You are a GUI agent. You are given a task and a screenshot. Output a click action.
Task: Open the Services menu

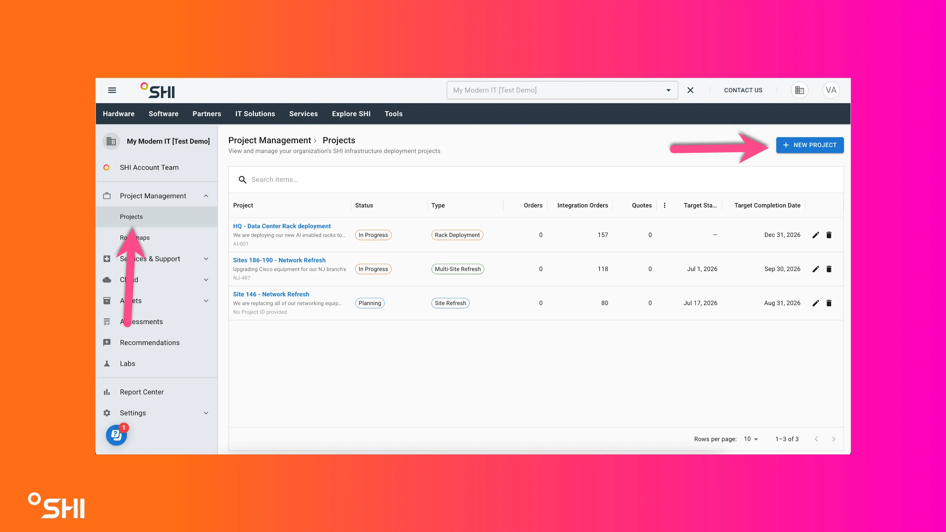[303, 114]
